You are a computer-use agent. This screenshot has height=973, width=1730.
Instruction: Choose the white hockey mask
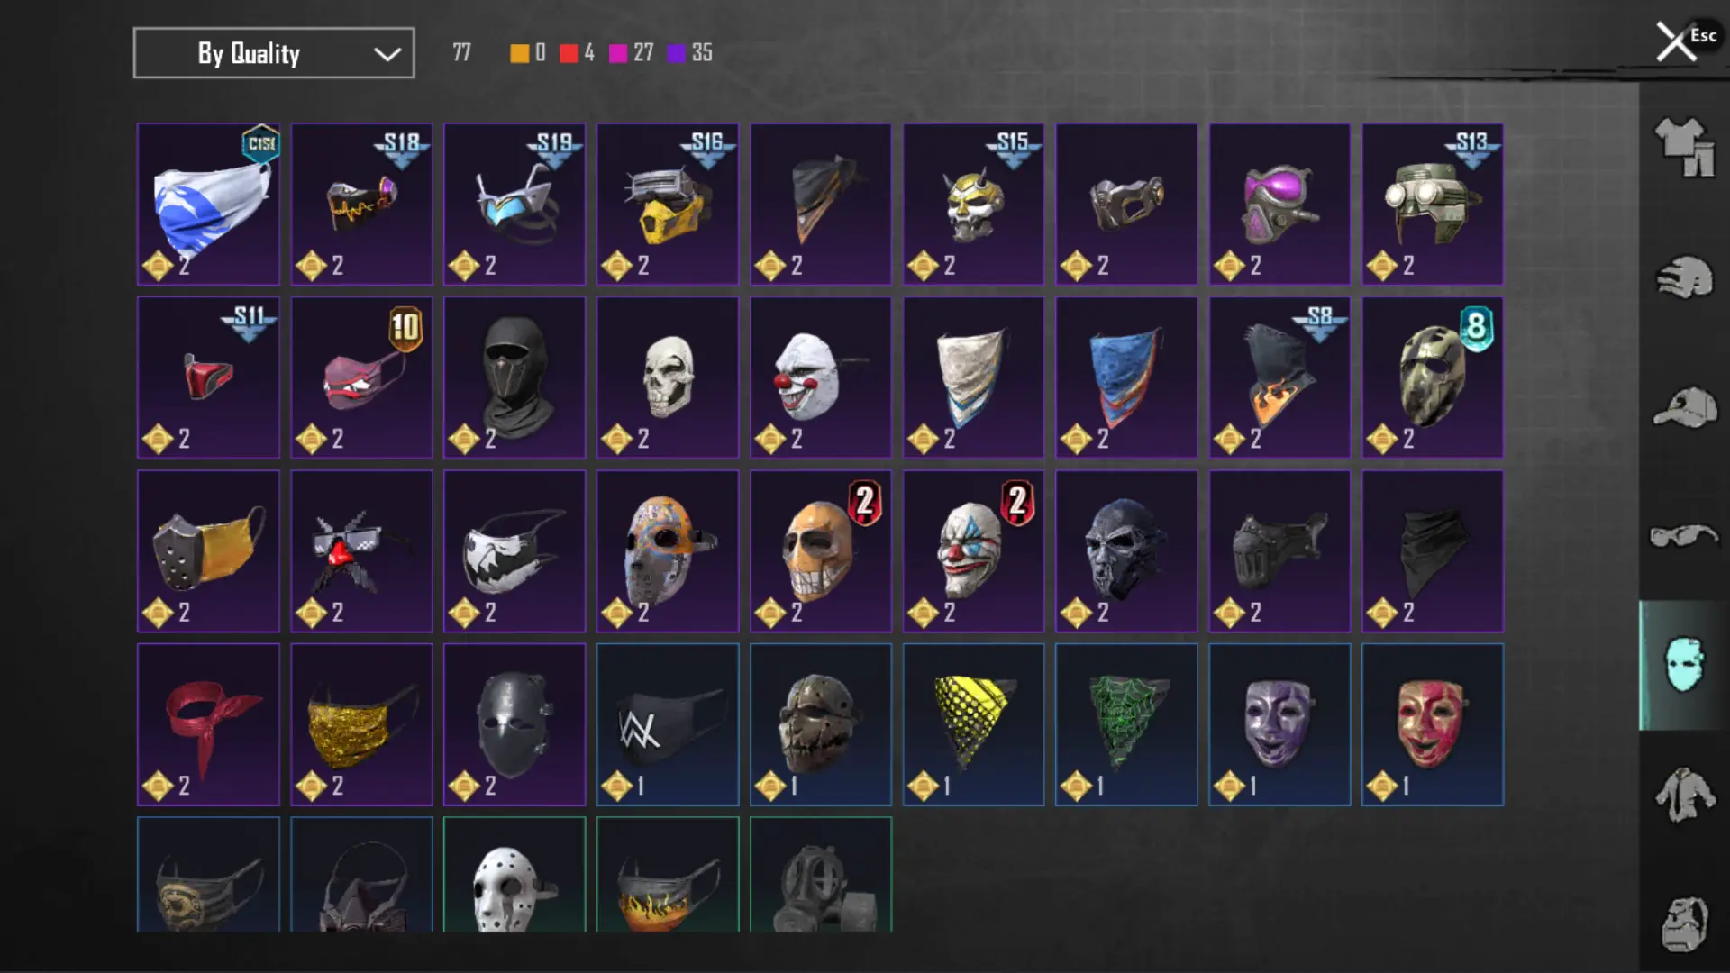pos(514,875)
